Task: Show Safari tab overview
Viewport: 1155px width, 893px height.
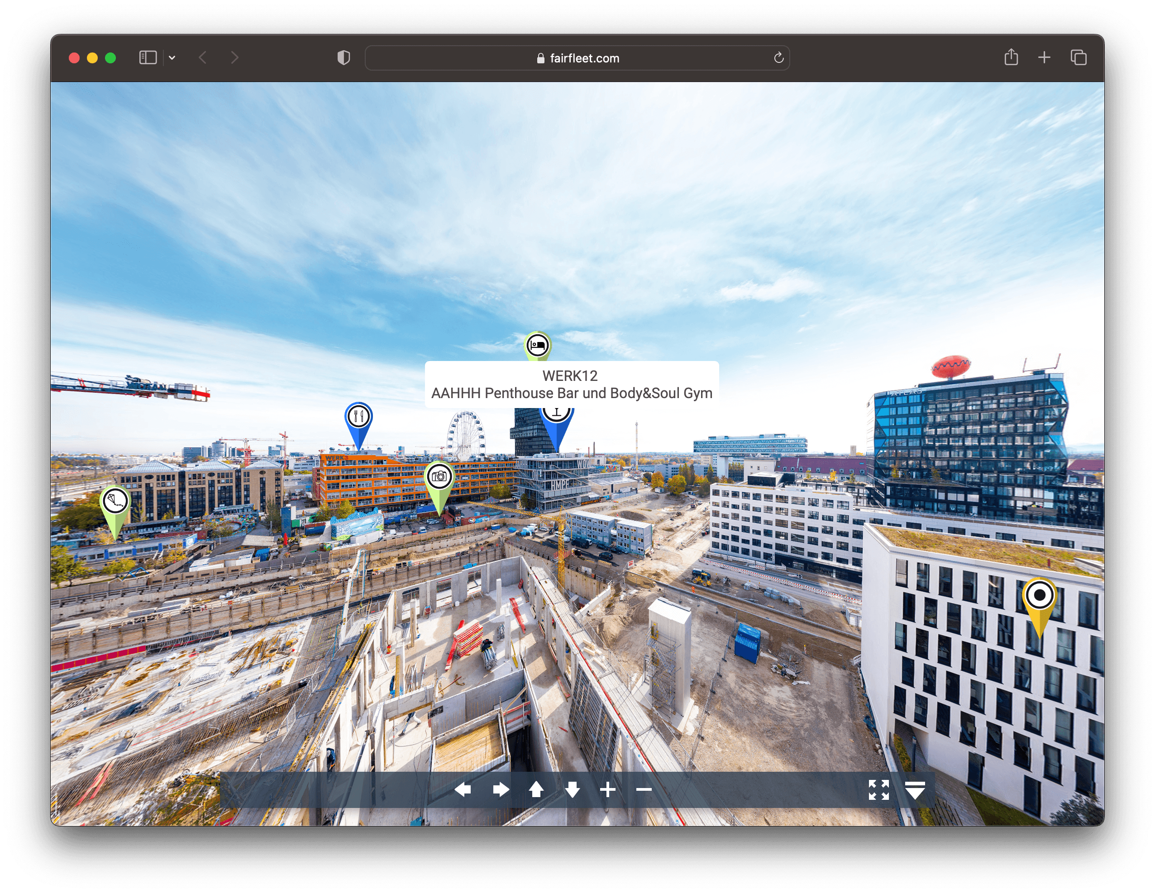Action: click(1079, 57)
